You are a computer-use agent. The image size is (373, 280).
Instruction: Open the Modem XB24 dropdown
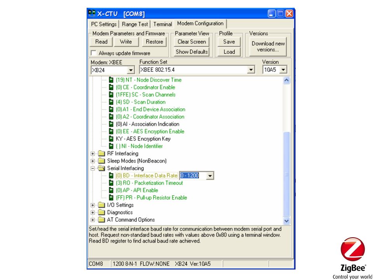131,70
